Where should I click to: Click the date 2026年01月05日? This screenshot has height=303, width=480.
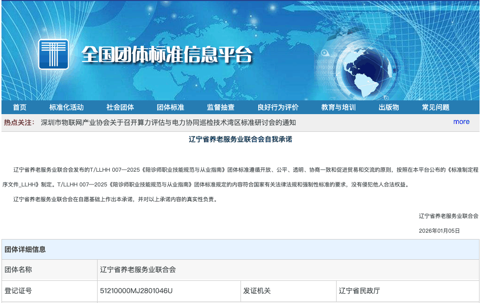pos(439,231)
